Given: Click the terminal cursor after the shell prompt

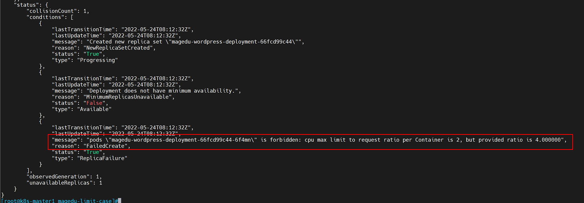Looking at the screenshot, I should coord(119,201).
